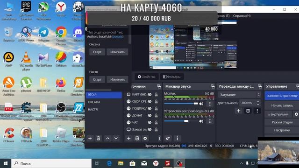The height and width of the screenshot is (168, 299).
Task: Open Discord desktop shortcut
Action: (78, 34)
